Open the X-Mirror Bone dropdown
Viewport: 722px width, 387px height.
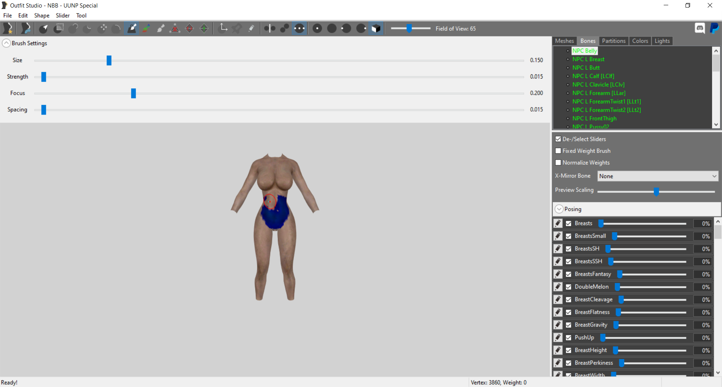(658, 176)
